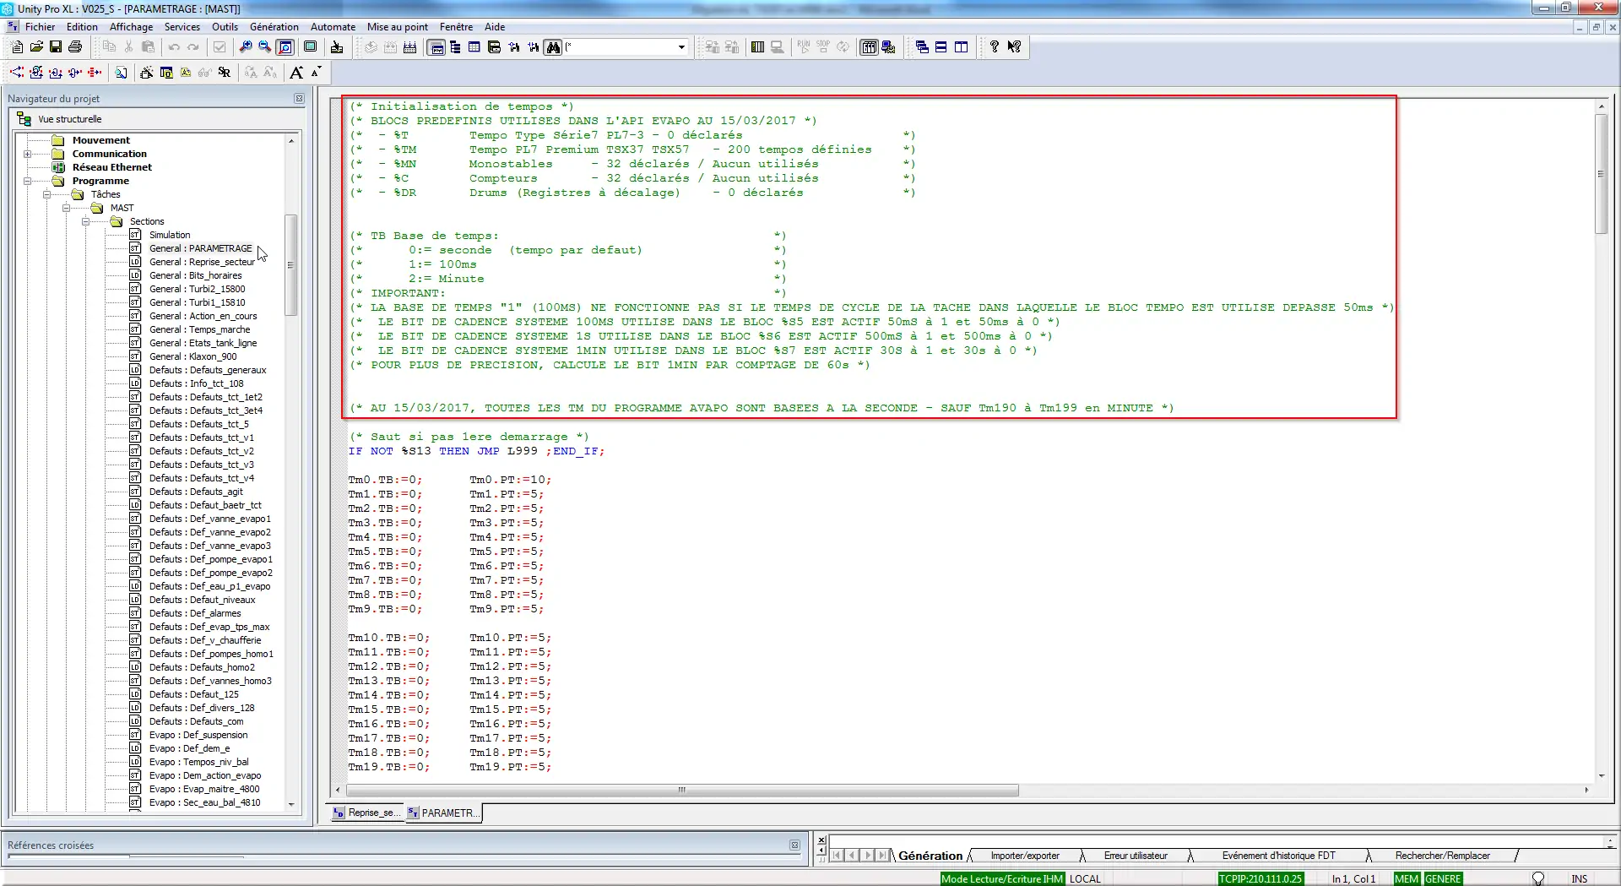Click the question mark Help icon
Image resolution: width=1621 pixels, height=886 pixels.
pyautogui.click(x=995, y=47)
